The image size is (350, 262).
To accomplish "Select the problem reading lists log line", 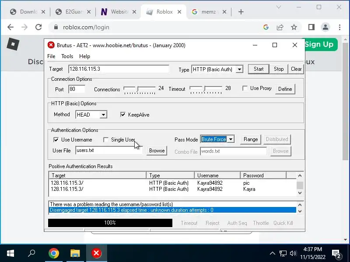I will point(172,204).
